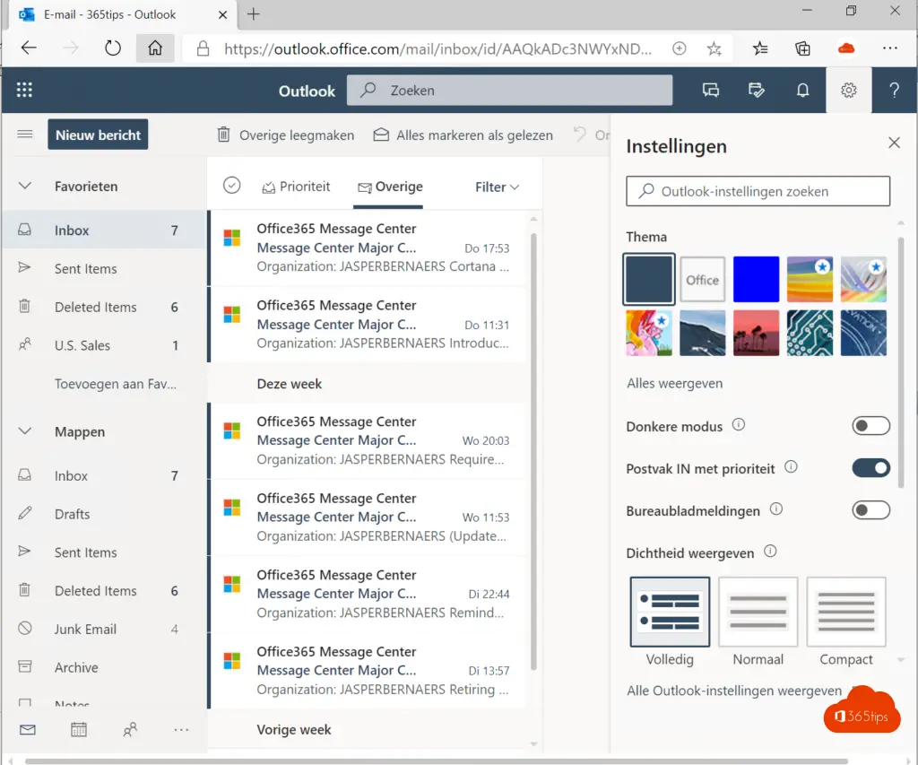Click Outlook-instellingen zoeken search field
Screen dimensions: 918x765
[x=758, y=191]
